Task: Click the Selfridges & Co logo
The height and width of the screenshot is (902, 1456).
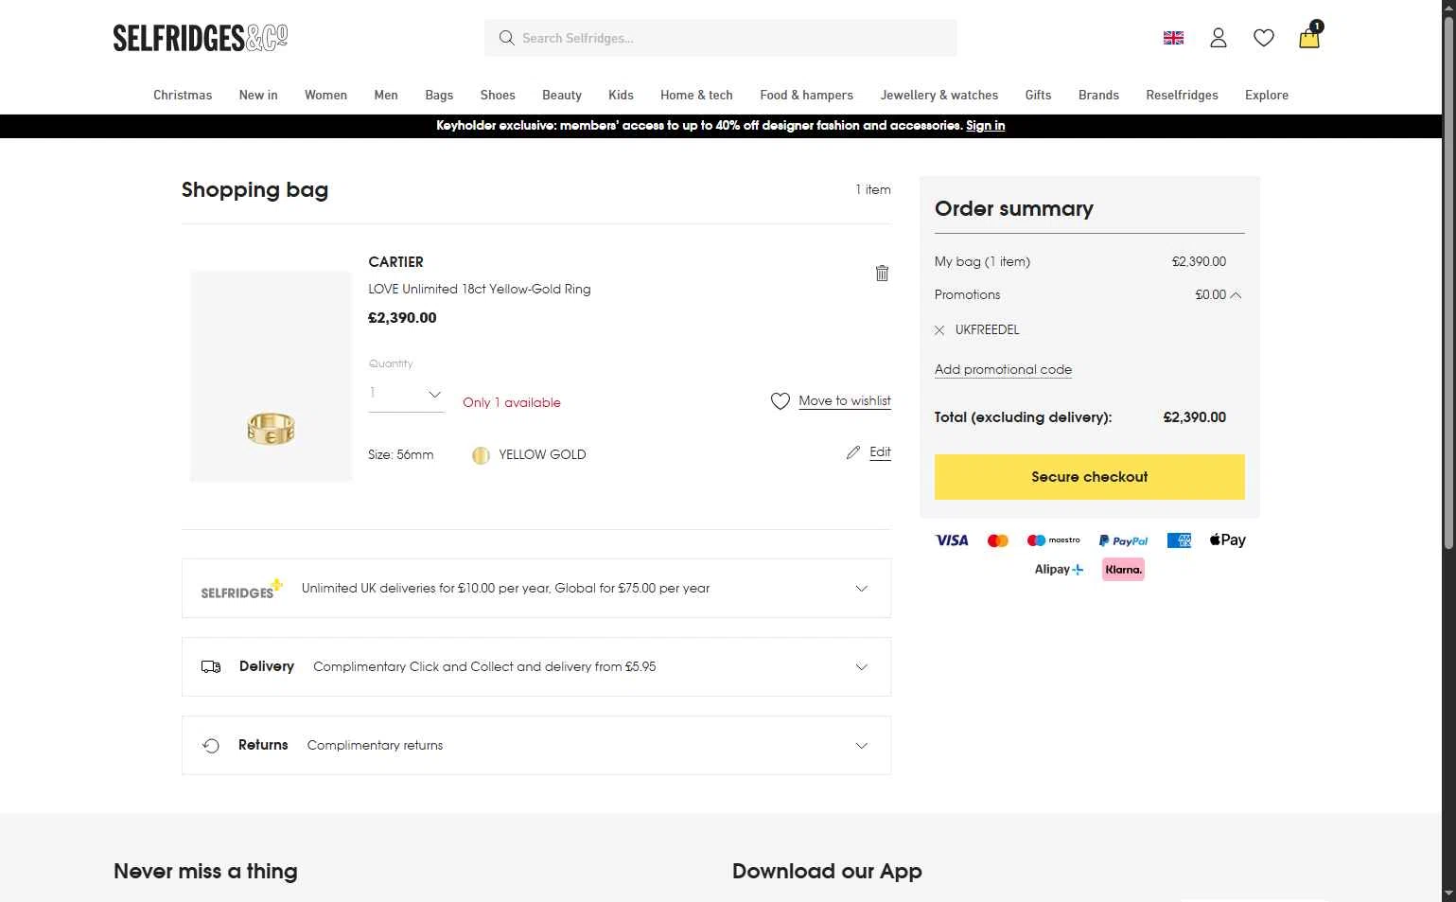Action: point(201,38)
